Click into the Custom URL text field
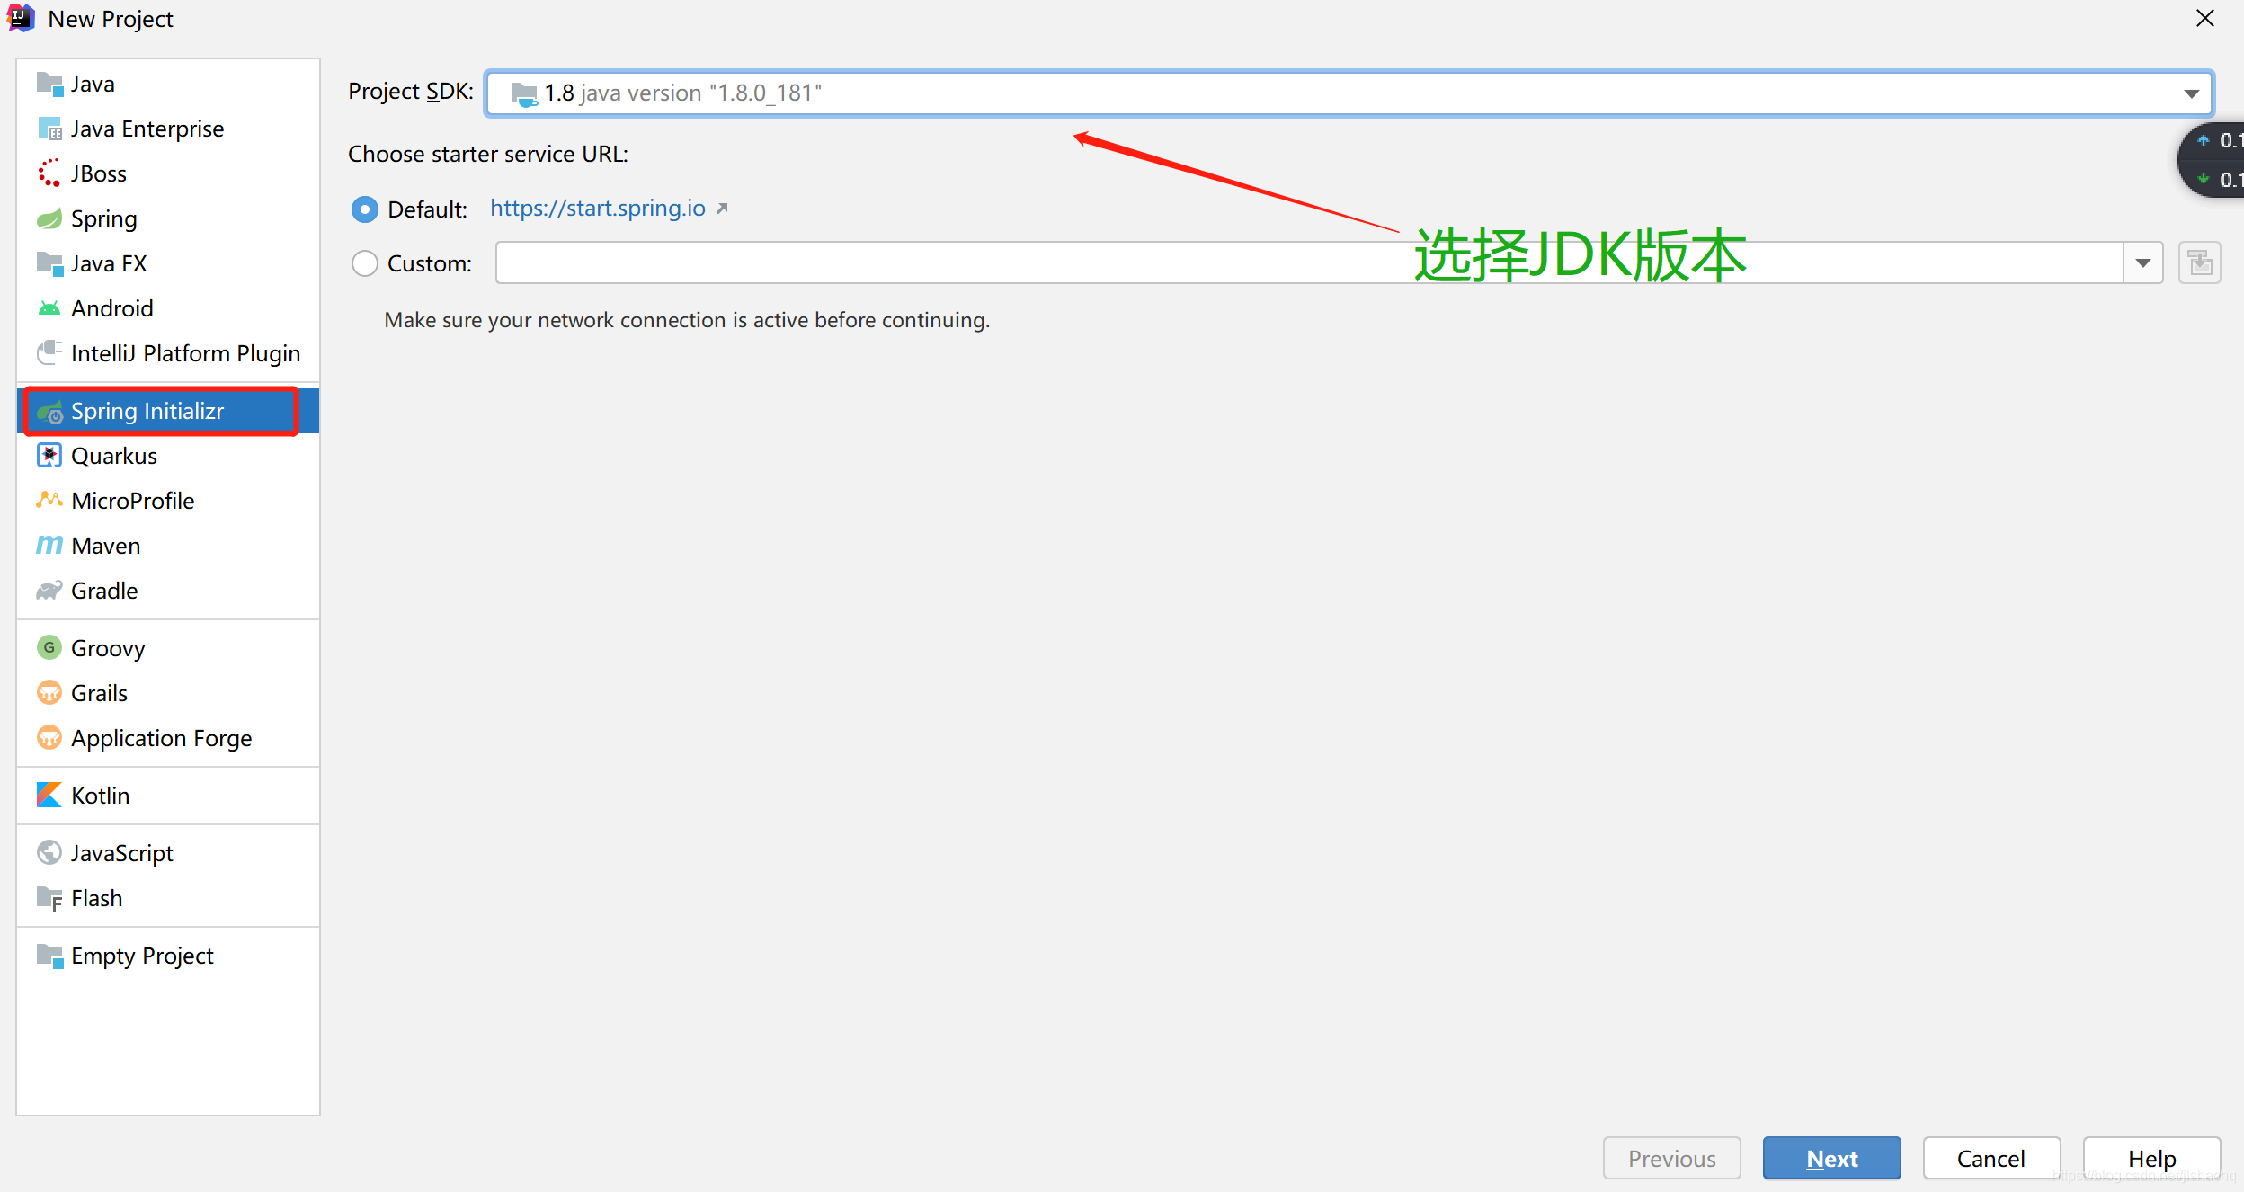Viewport: 2244px width, 1192px height. click(x=1309, y=262)
